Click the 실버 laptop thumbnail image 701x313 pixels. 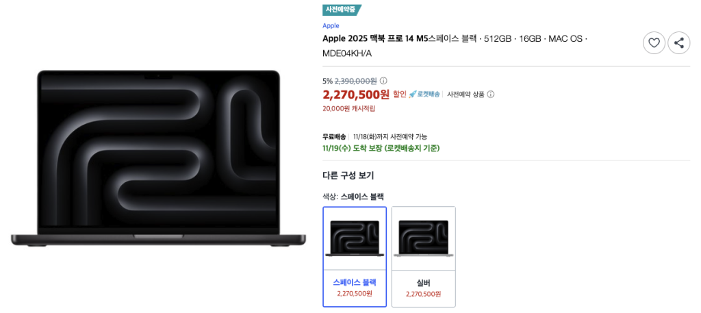coord(423,238)
